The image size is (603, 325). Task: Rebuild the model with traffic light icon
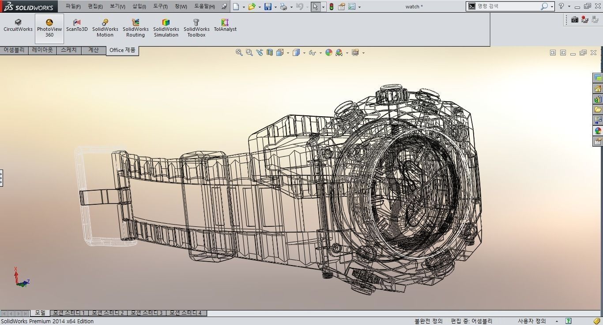click(x=331, y=7)
